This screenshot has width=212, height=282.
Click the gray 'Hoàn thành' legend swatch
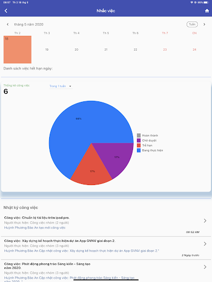tap(139, 135)
